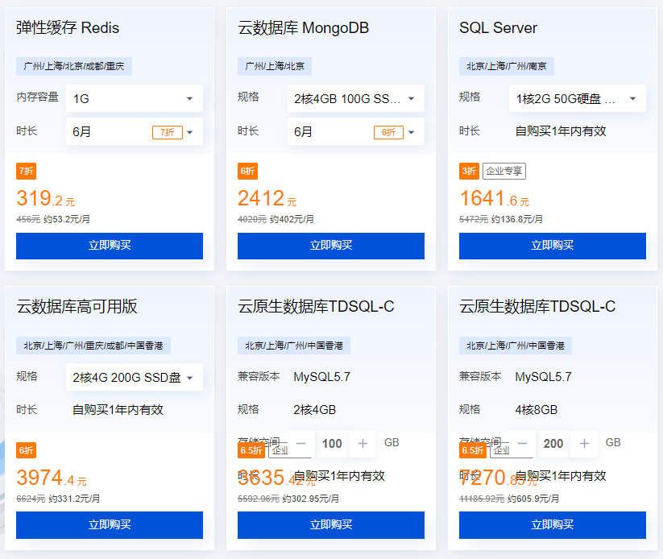Click the storage value field showing 200
This screenshot has width=663, height=559.
coord(553,444)
